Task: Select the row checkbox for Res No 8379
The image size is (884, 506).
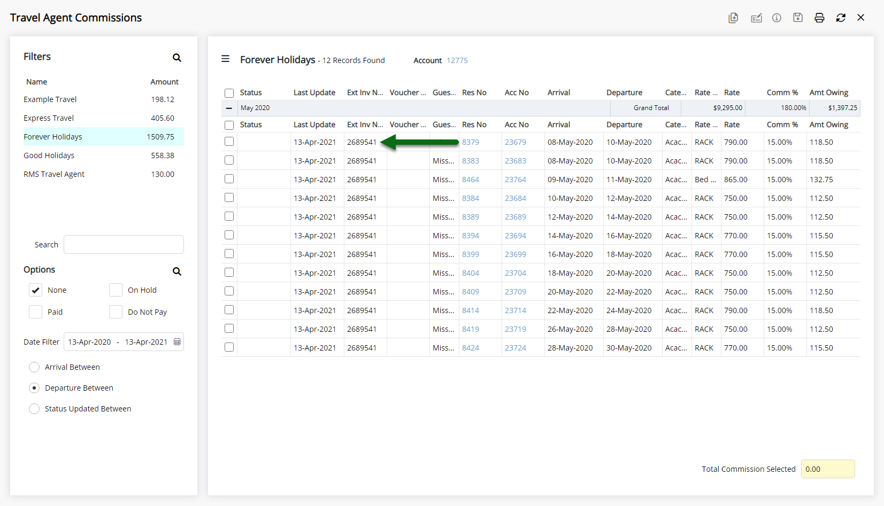Action: [x=229, y=142]
